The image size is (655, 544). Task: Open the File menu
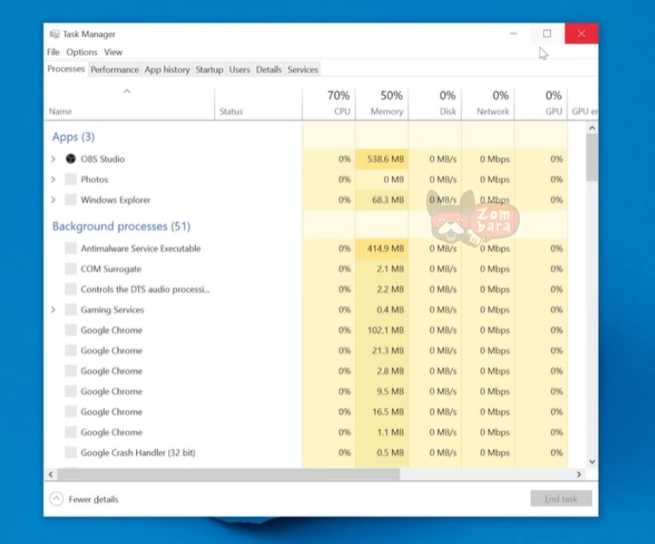(53, 52)
